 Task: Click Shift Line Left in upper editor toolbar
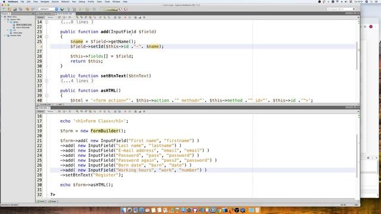115,17
